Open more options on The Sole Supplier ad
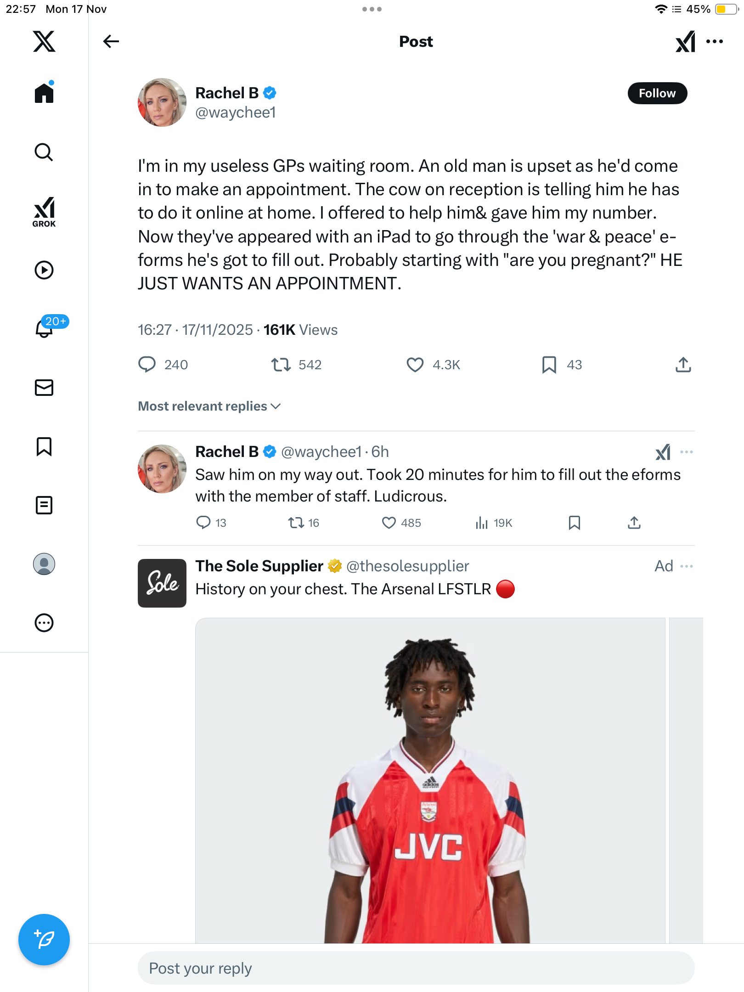 point(687,566)
